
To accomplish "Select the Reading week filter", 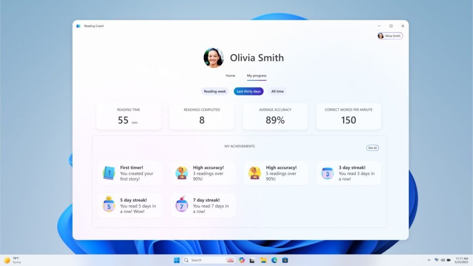I will [x=215, y=91].
